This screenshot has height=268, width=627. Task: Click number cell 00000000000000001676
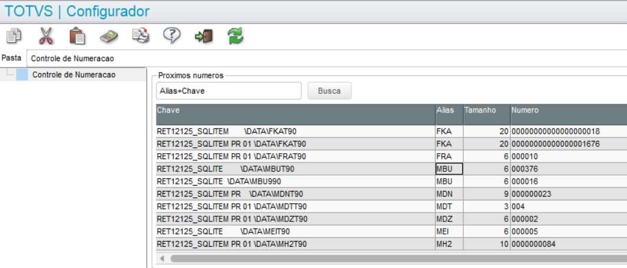(x=569, y=144)
